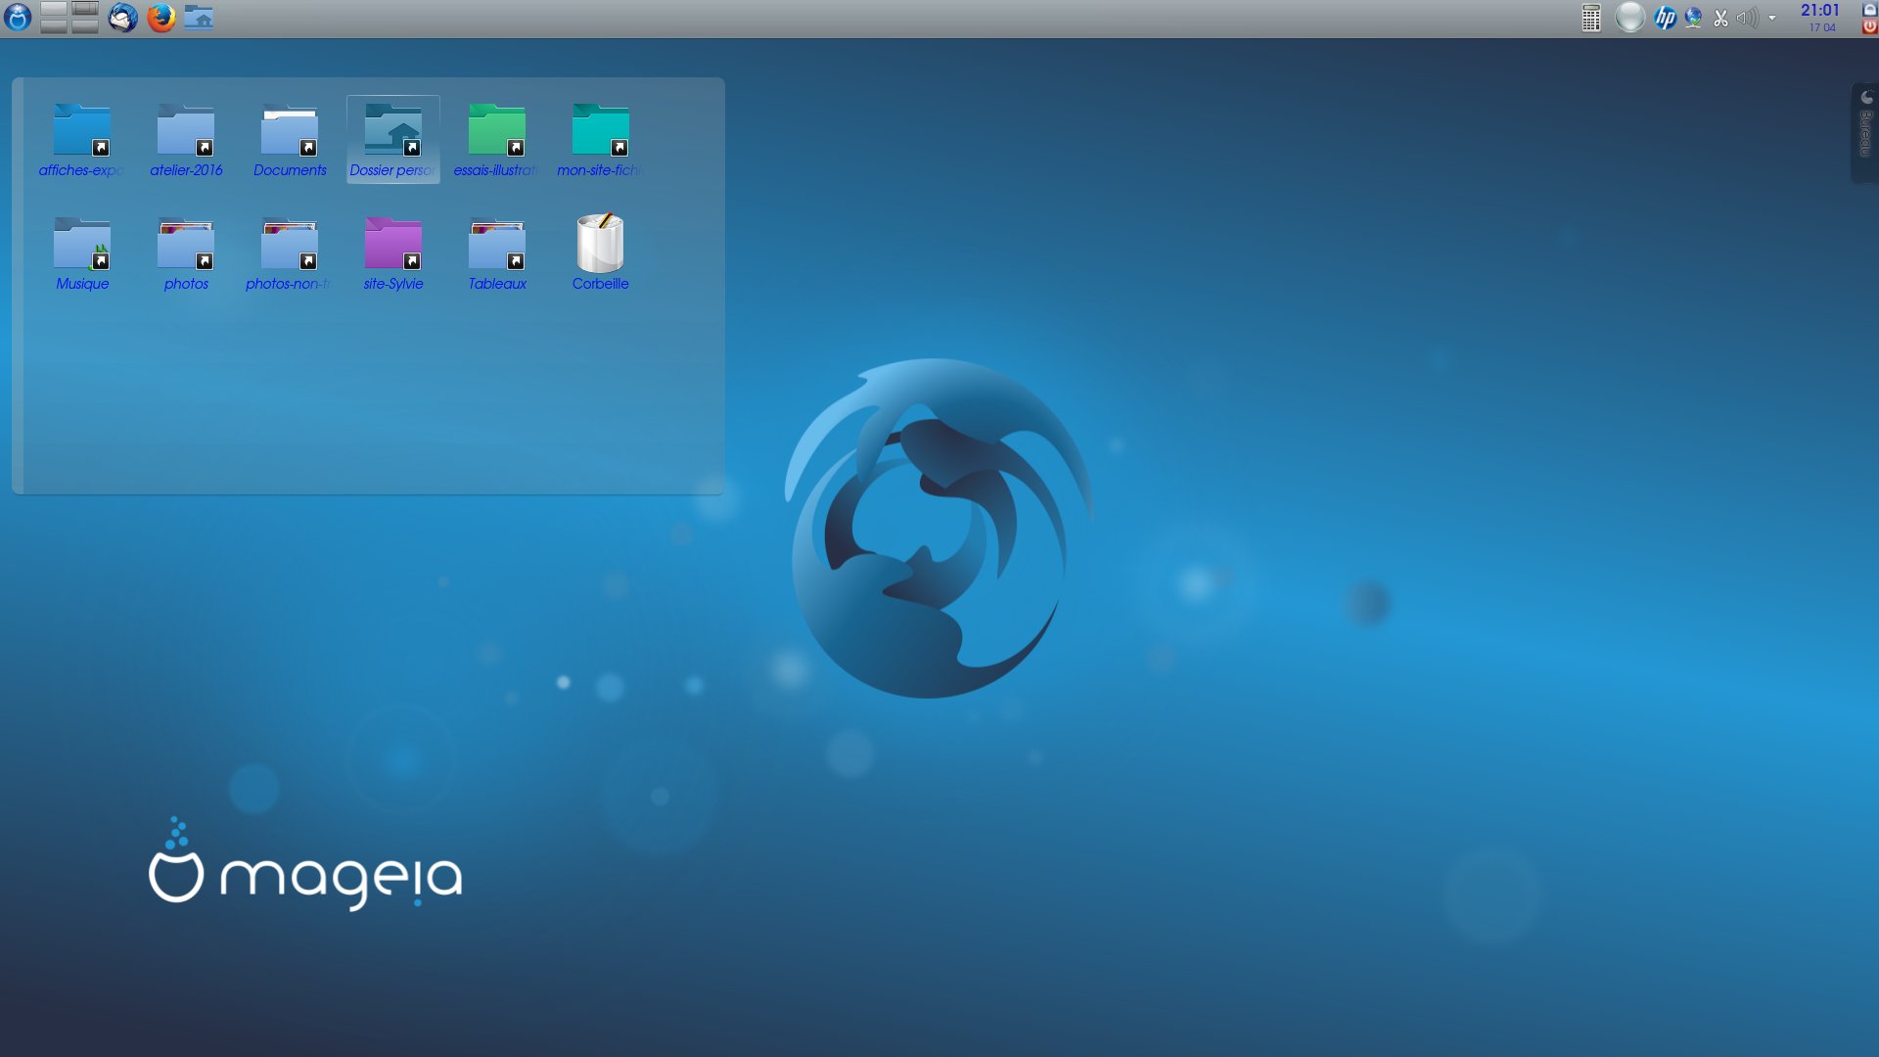The image size is (1879, 1057).
Task: Click the grey sphere panel icon
Action: pos(1629,17)
